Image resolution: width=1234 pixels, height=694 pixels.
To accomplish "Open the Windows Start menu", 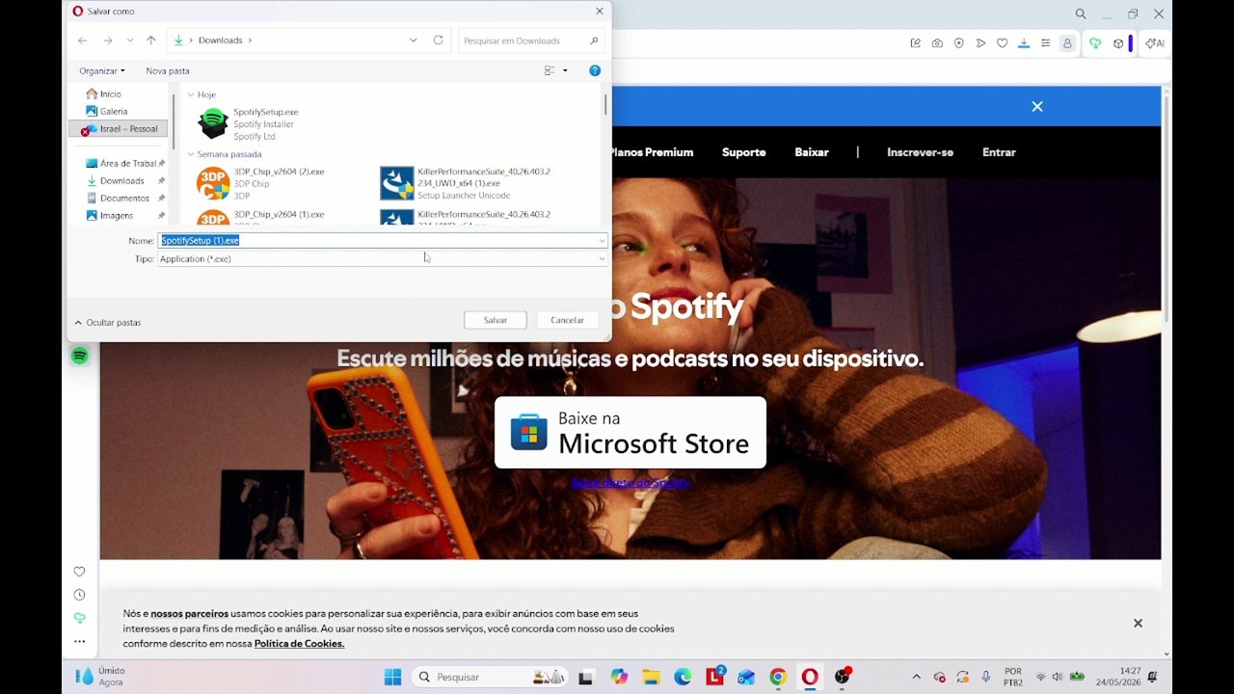I will (392, 677).
